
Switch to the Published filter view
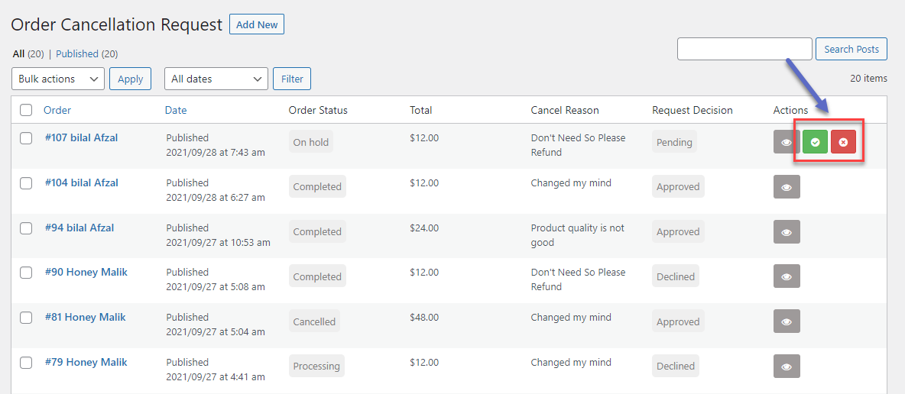pos(77,54)
